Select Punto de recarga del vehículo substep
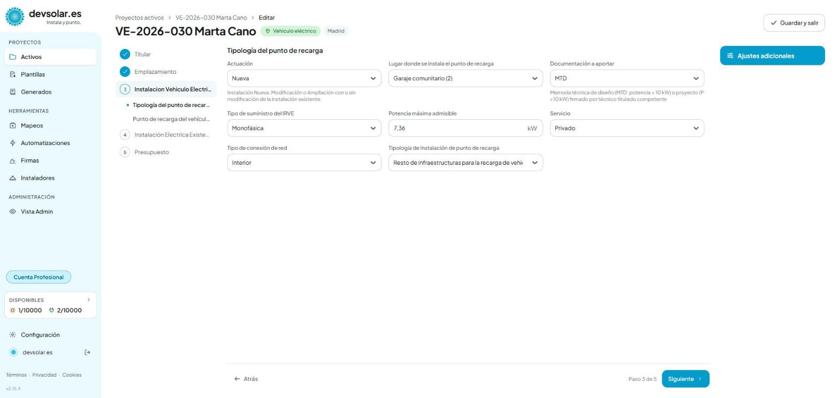Viewport: 839px width, 398px height. point(171,119)
